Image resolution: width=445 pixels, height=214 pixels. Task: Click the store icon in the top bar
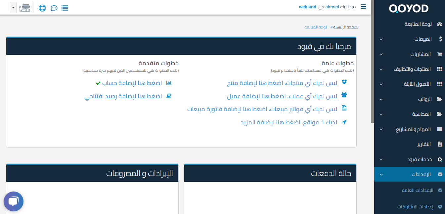tap(24, 7)
